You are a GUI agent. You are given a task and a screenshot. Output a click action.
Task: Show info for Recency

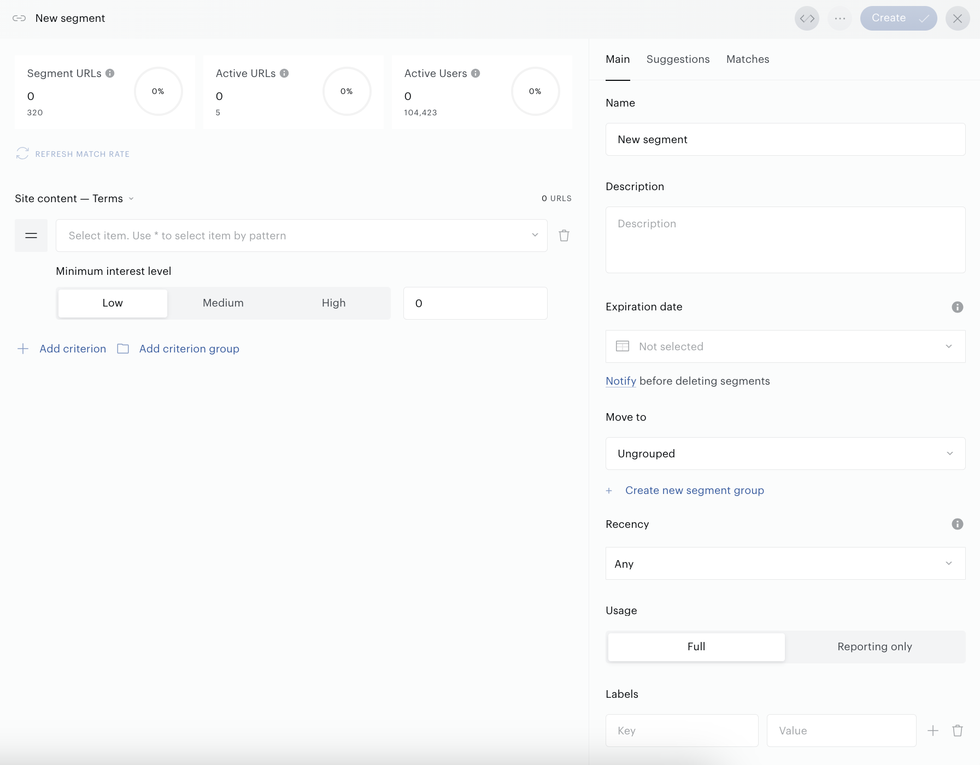[958, 524]
